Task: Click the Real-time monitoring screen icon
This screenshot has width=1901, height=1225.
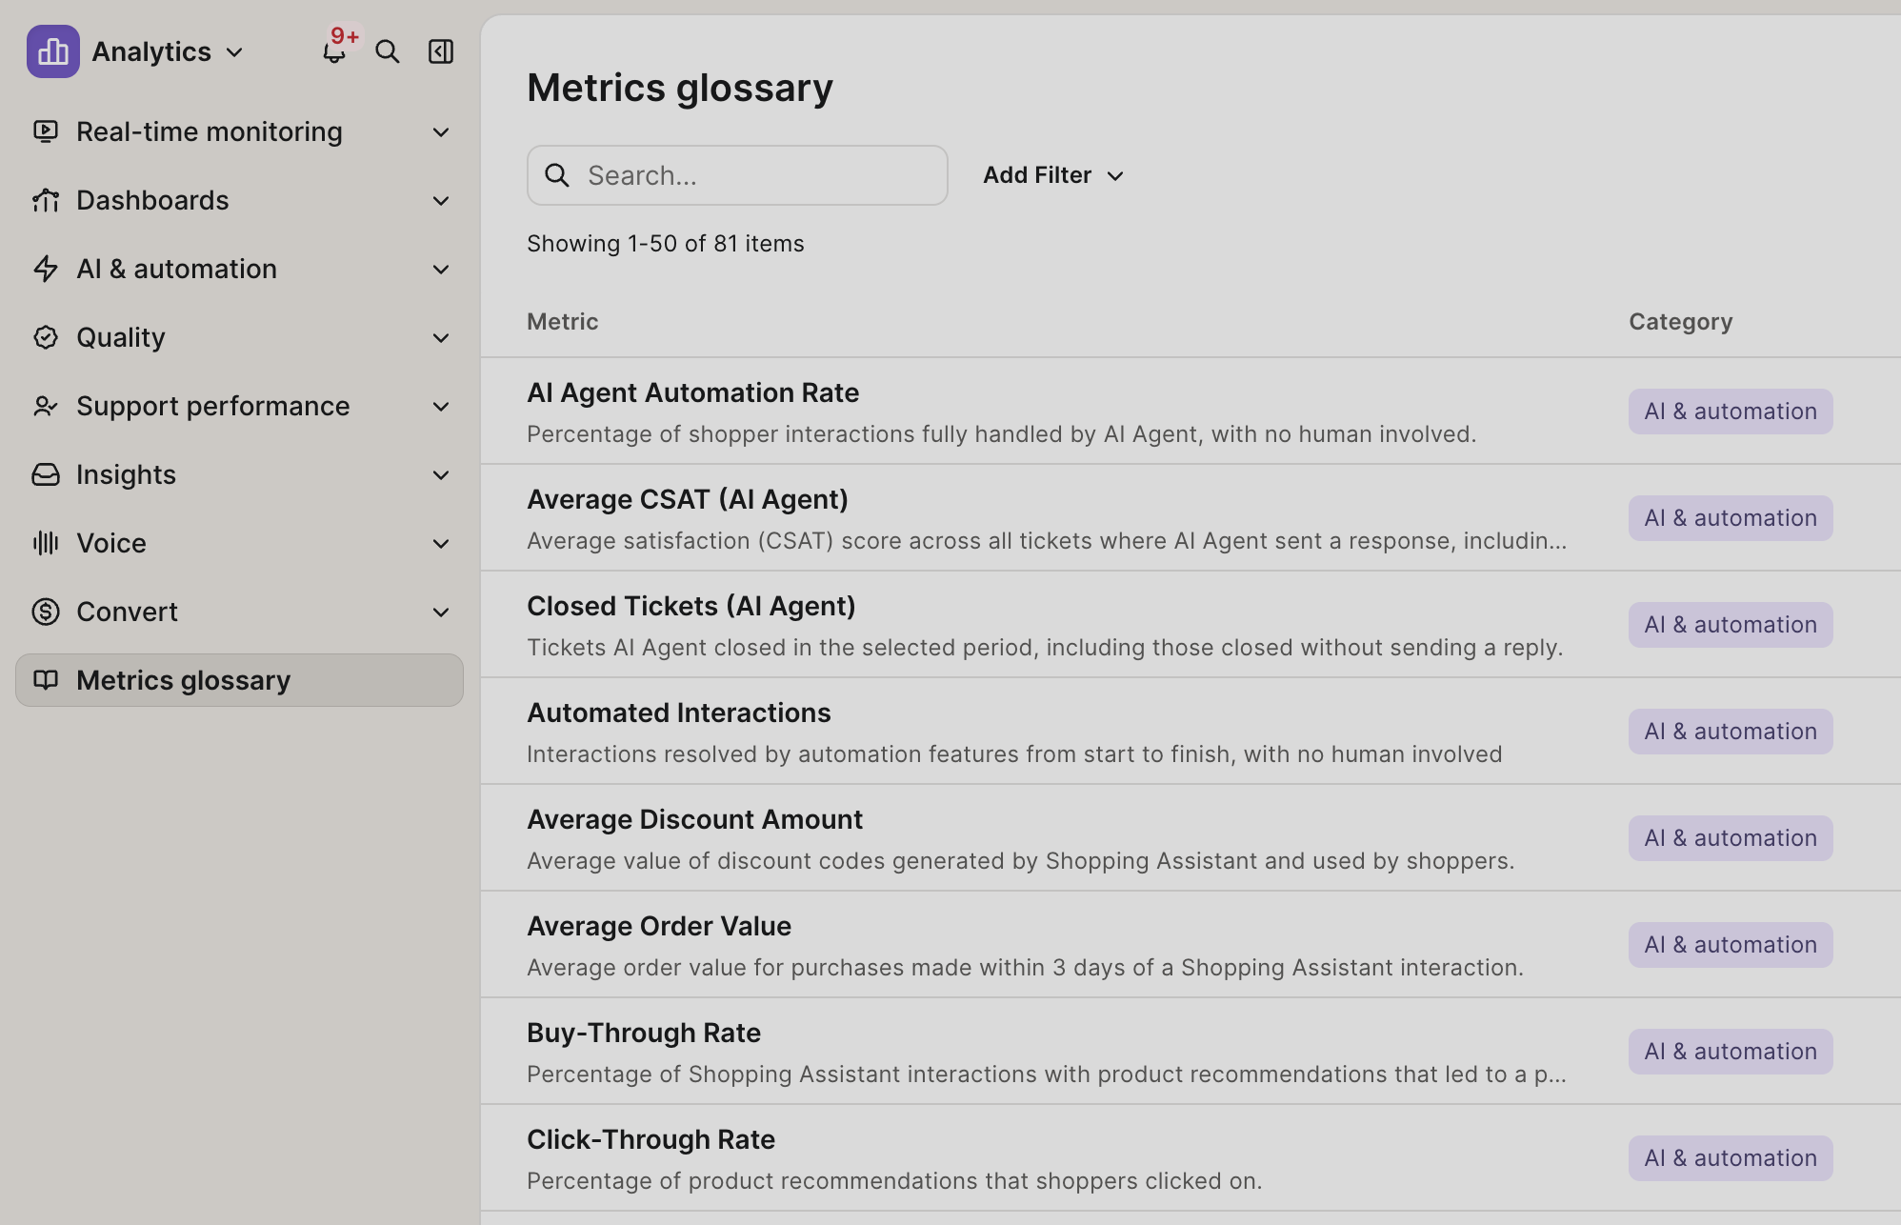Action: pyautogui.click(x=46, y=131)
